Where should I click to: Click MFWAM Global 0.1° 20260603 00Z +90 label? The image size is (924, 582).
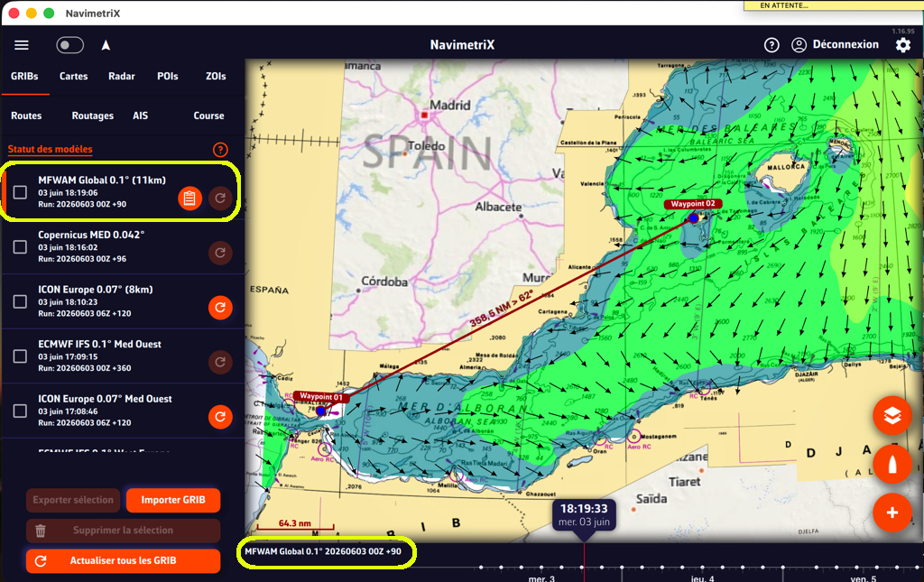(x=323, y=552)
